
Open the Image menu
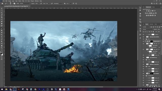point(10,1)
